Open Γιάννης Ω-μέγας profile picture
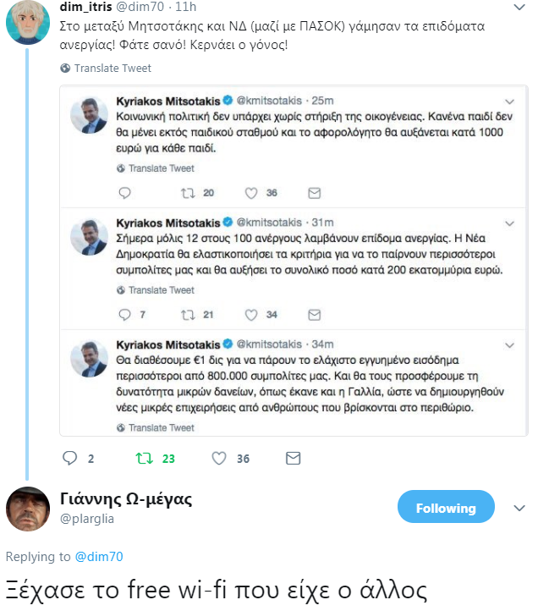This screenshot has height=611, width=560. click(28, 509)
